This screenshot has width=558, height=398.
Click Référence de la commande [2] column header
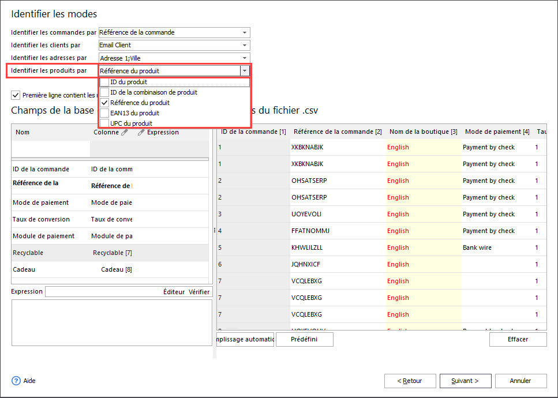[x=338, y=132]
